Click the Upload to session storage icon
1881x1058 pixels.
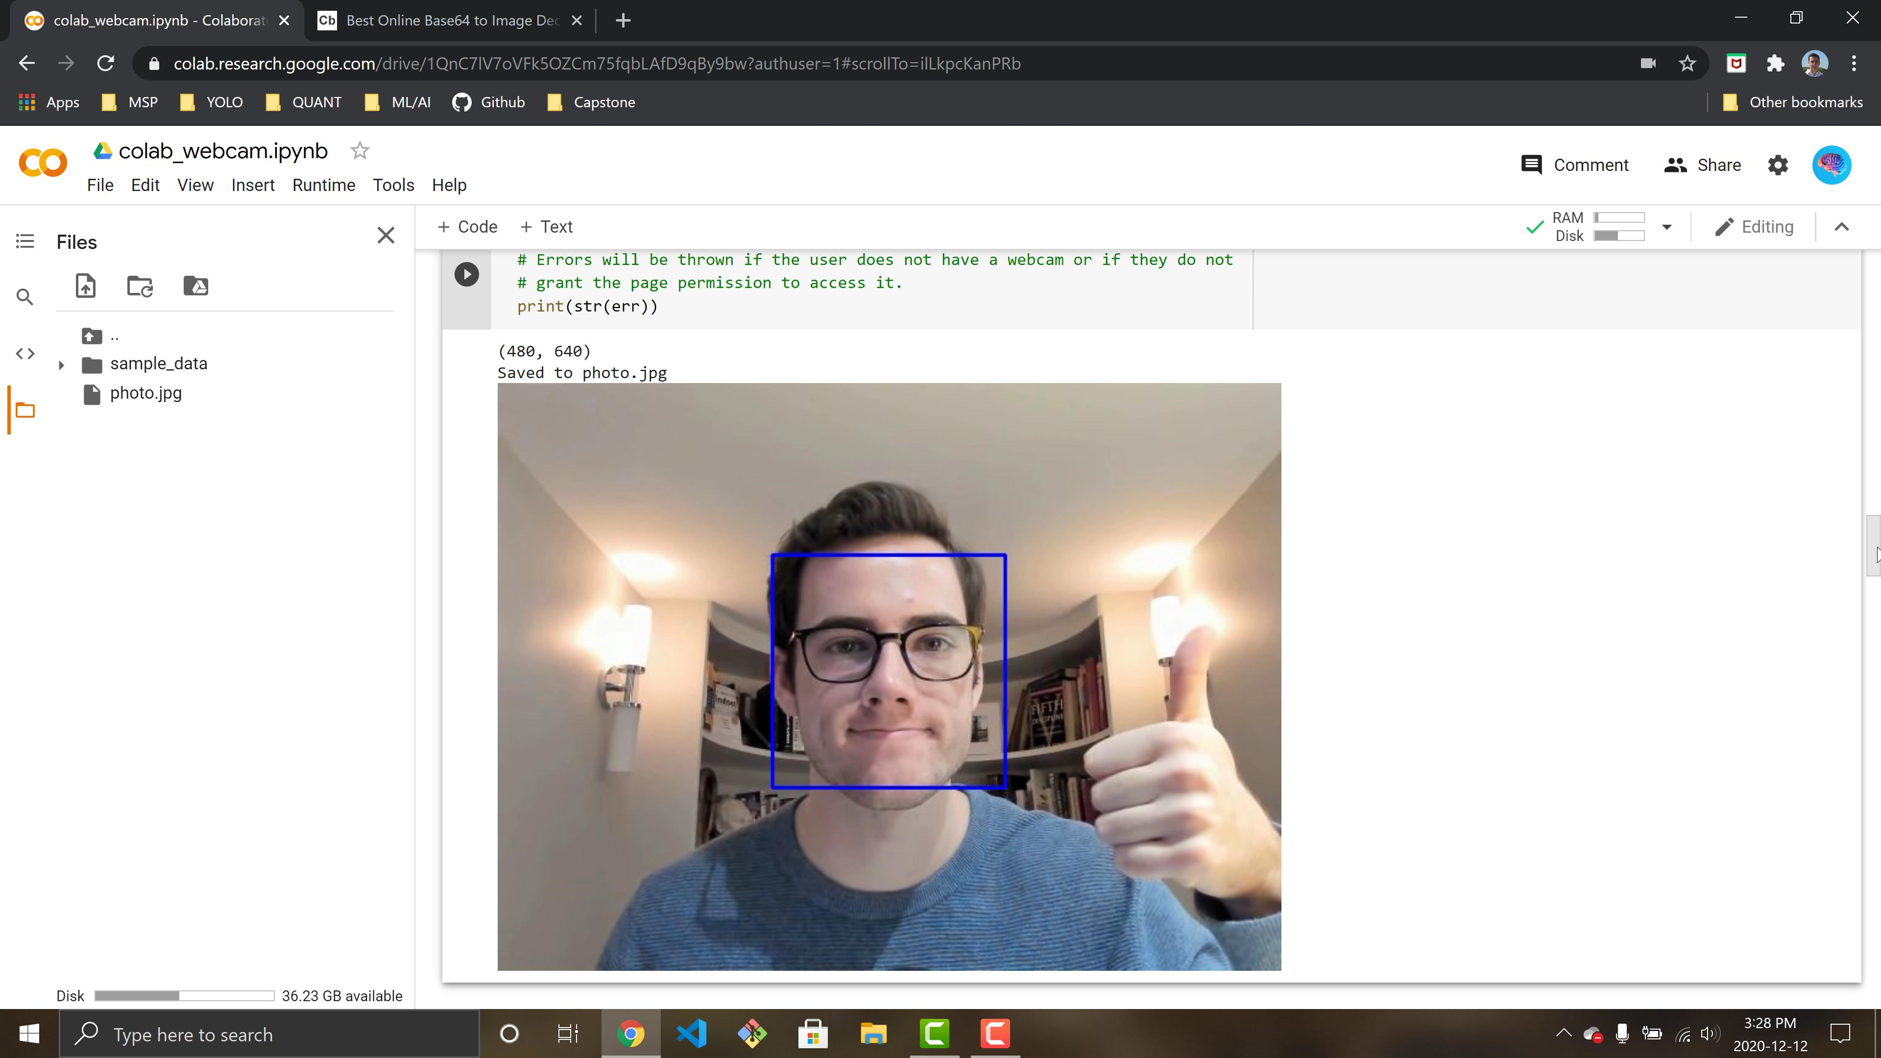(x=85, y=286)
